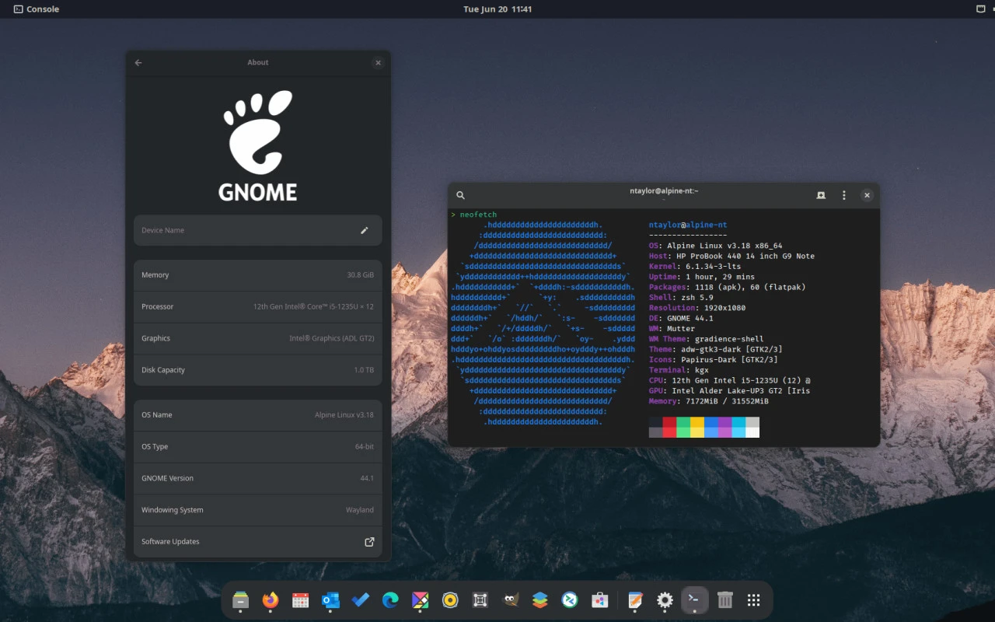Open Microsoft Edge from the dock
The image size is (995, 622).
coord(390,600)
